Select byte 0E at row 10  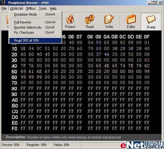(x=23, y=49)
